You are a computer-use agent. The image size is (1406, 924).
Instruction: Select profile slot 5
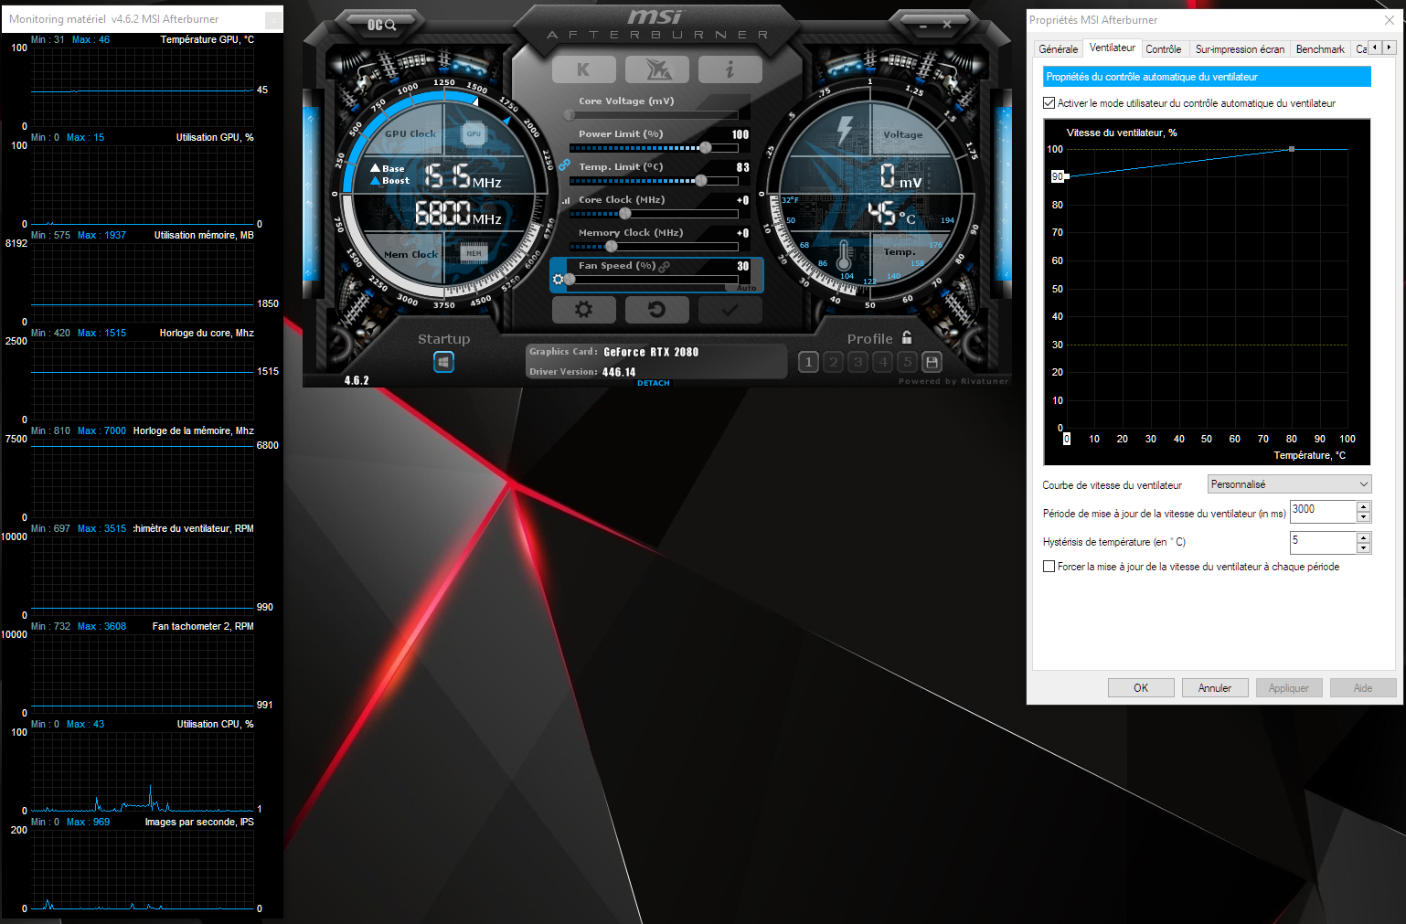click(x=907, y=362)
